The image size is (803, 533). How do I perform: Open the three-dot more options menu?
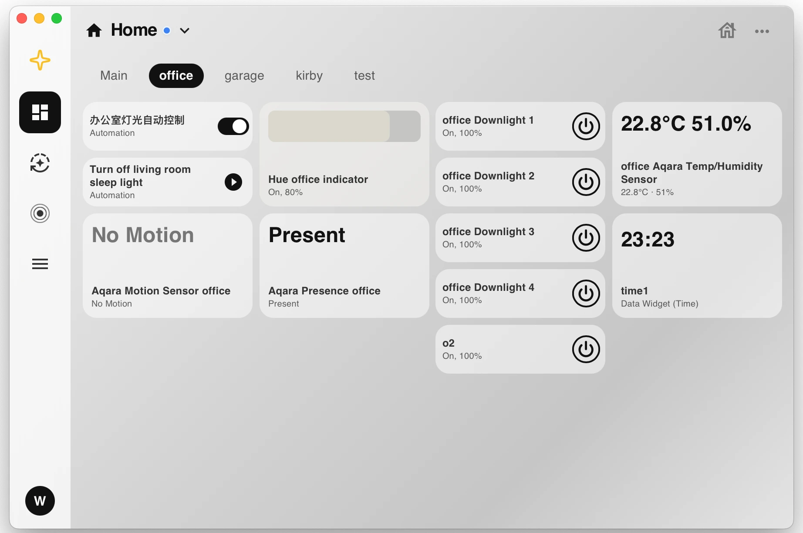pos(762,31)
